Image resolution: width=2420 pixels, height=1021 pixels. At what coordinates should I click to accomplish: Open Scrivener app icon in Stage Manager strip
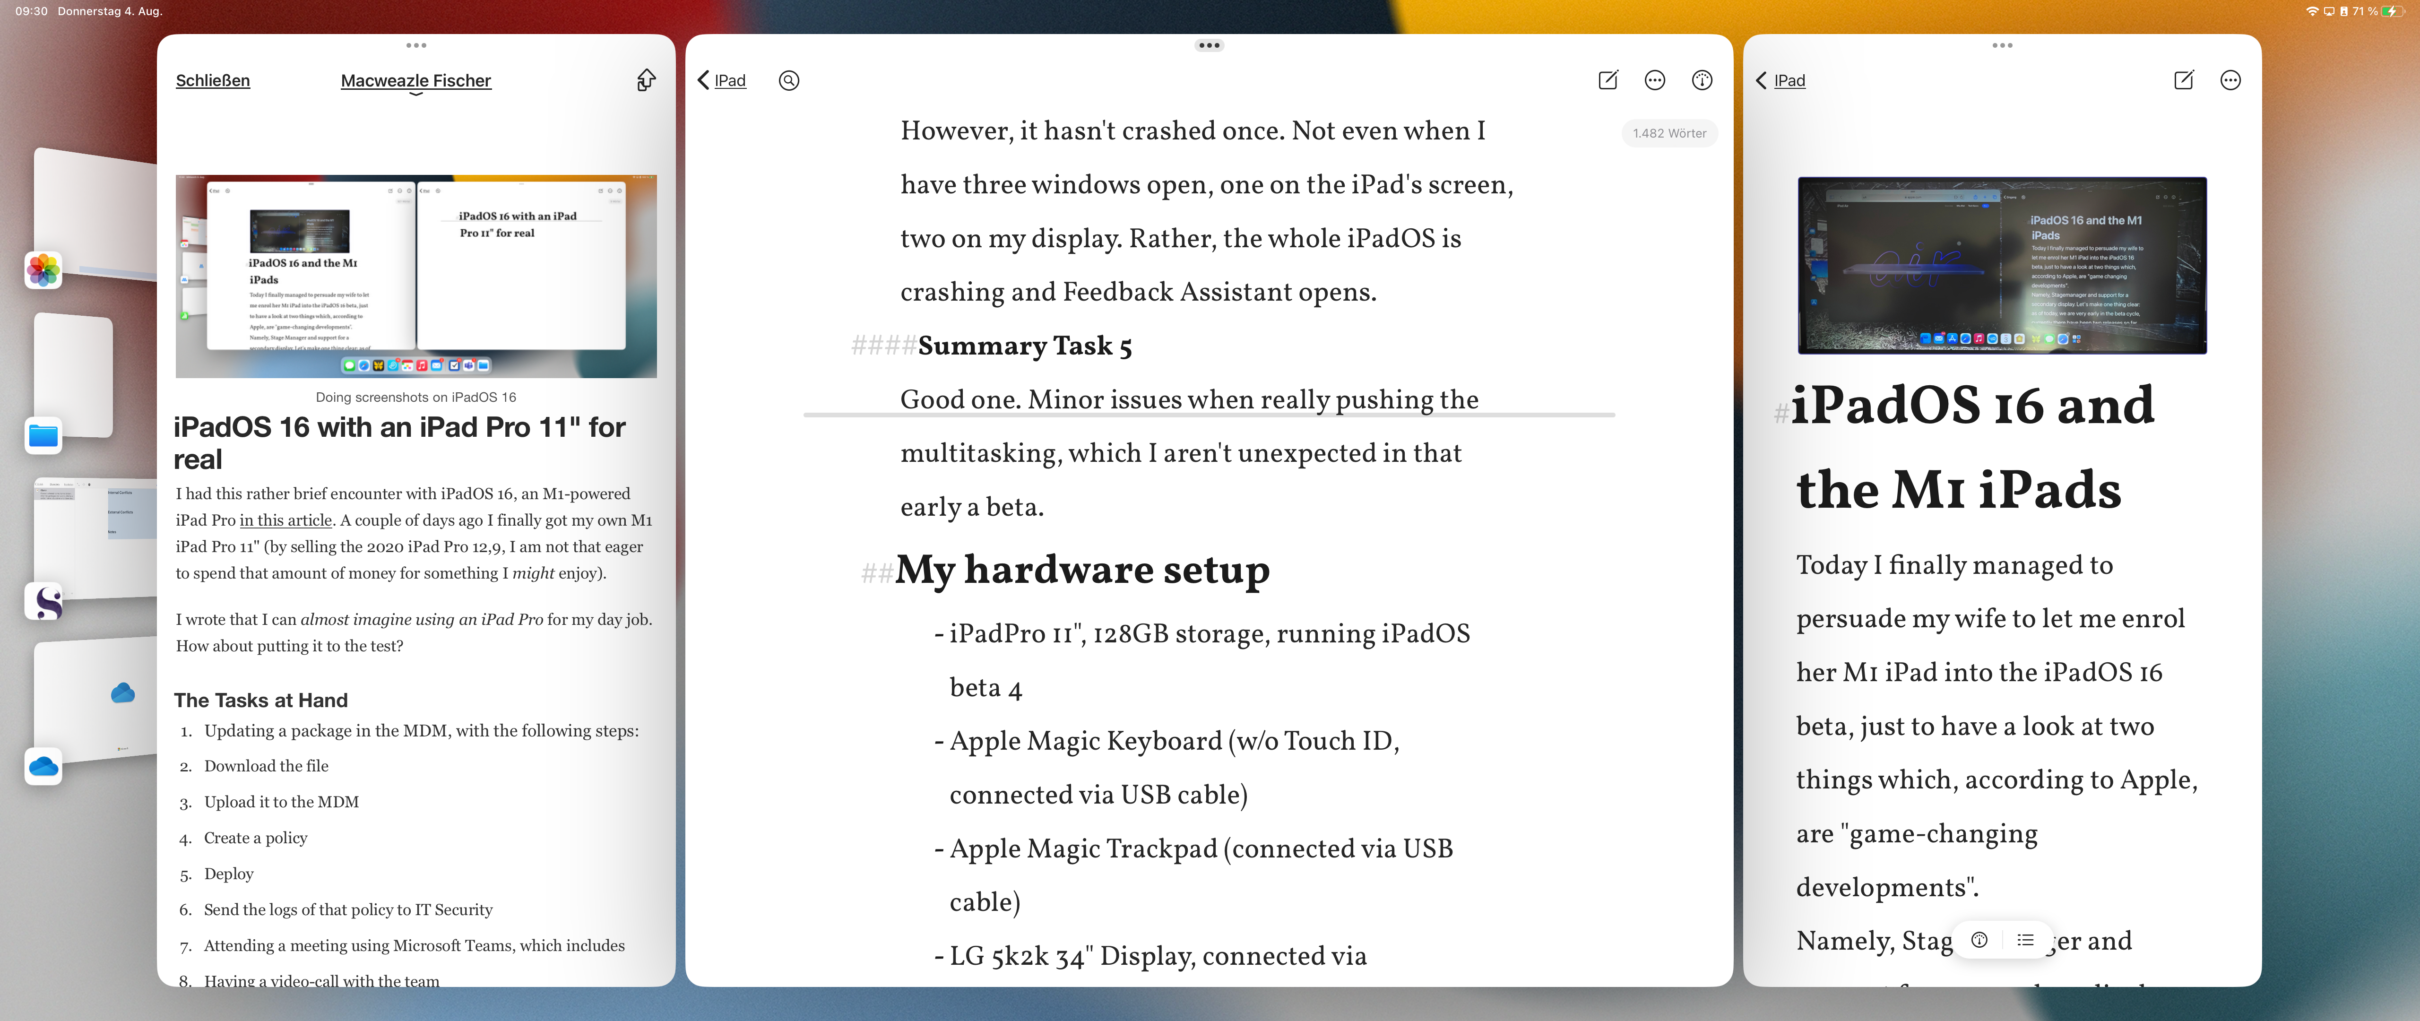pyautogui.click(x=43, y=601)
